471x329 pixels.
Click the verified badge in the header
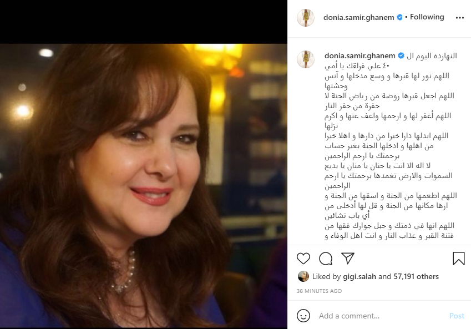(399, 17)
